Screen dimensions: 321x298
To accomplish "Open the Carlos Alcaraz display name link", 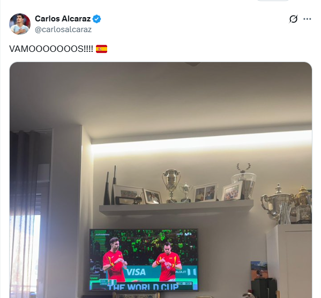I will (x=63, y=19).
